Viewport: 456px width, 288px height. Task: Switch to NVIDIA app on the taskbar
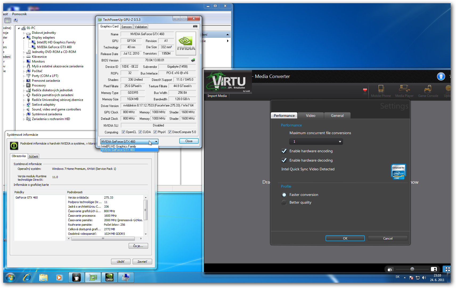click(109, 277)
